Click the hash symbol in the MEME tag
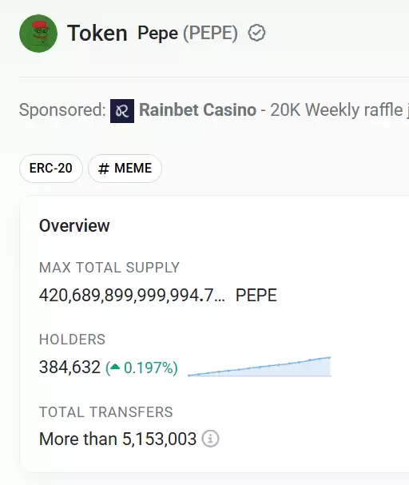This screenshot has width=409, height=485. click(103, 169)
